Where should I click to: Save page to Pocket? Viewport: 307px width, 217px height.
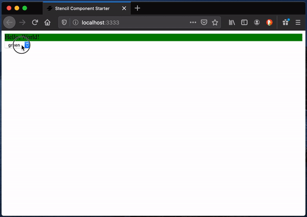tap(204, 23)
